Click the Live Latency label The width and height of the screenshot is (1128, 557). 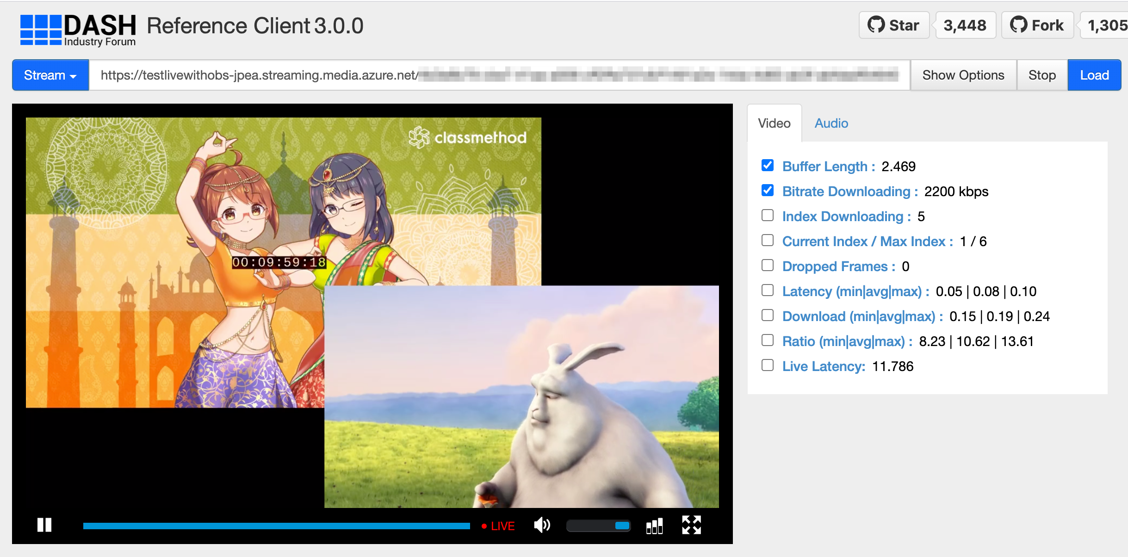click(x=824, y=366)
